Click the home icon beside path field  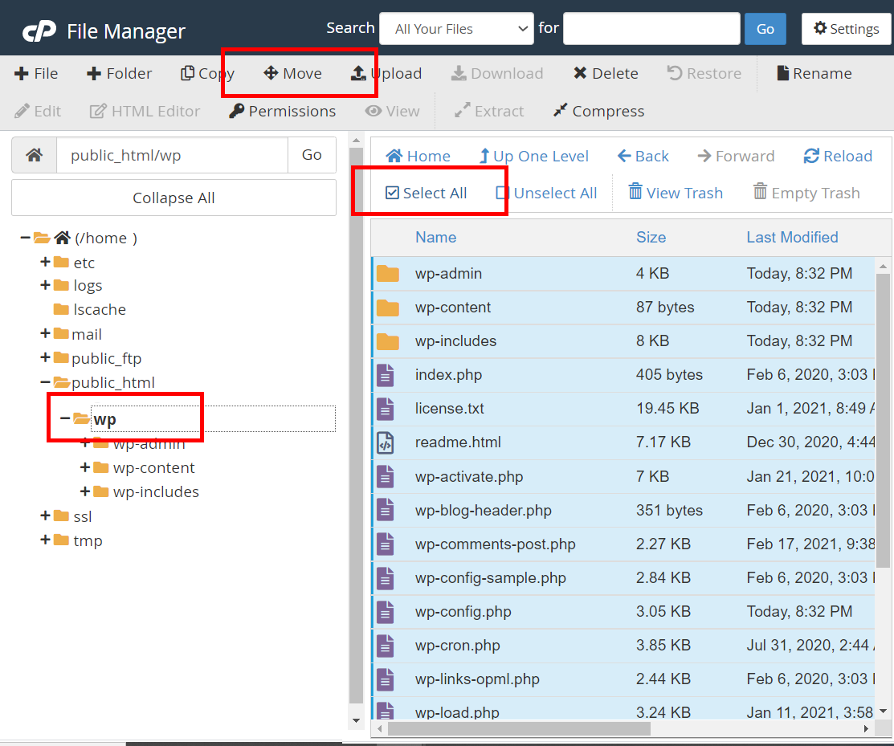click(x=35, y=155)
